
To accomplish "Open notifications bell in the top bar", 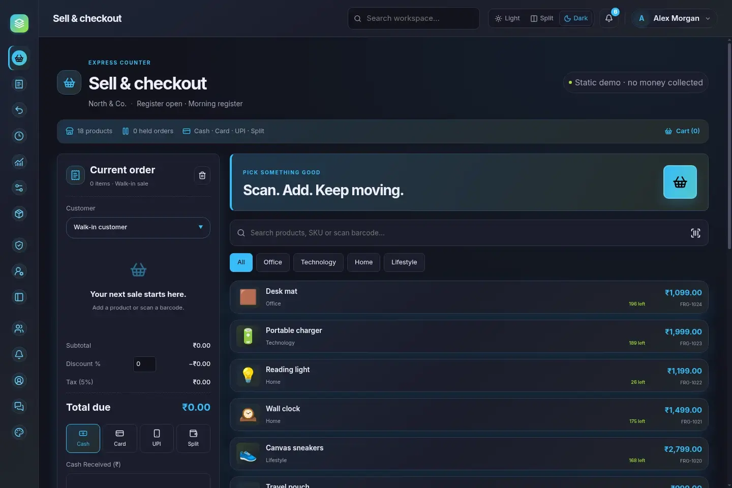I will (609, 18).
